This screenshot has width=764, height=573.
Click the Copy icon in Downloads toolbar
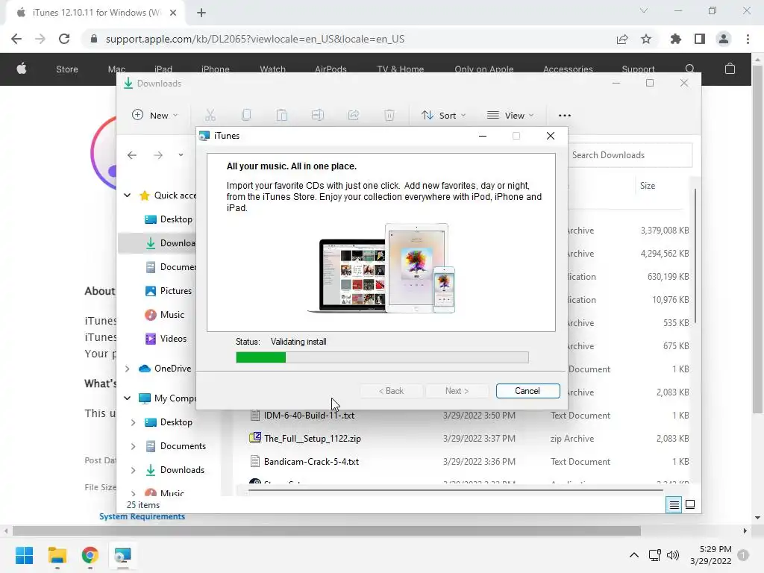click(246, 116)
